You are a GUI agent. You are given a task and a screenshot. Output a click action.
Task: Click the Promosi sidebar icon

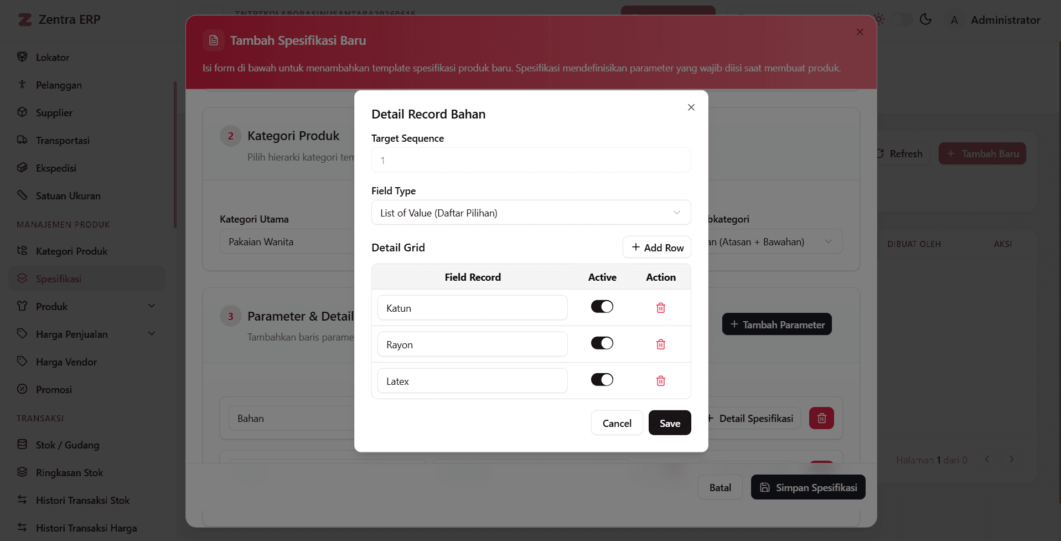tap(22, 389)
